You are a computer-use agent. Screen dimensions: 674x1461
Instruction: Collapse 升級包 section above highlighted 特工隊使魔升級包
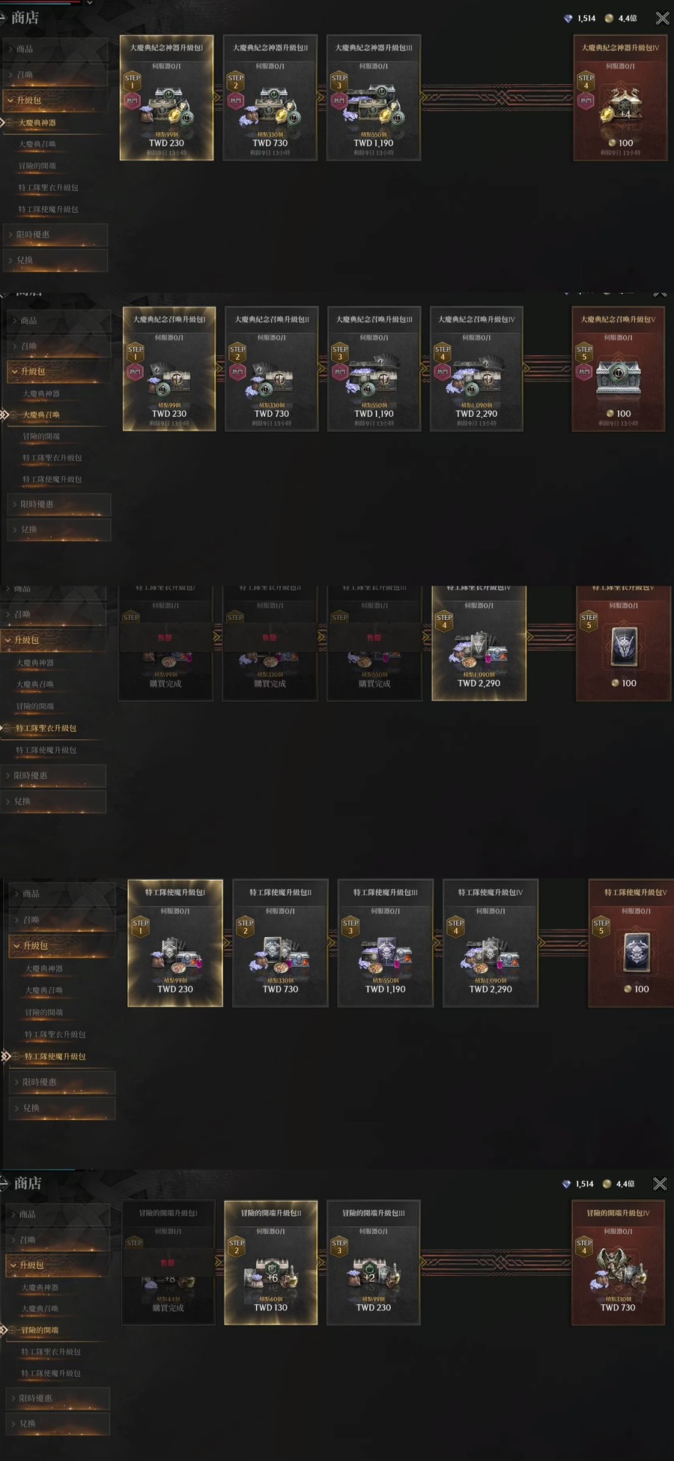61,945
